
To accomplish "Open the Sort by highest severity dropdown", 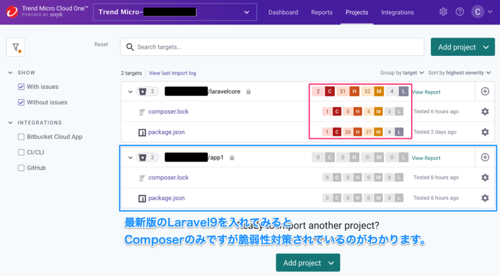I will pos(459,73).
